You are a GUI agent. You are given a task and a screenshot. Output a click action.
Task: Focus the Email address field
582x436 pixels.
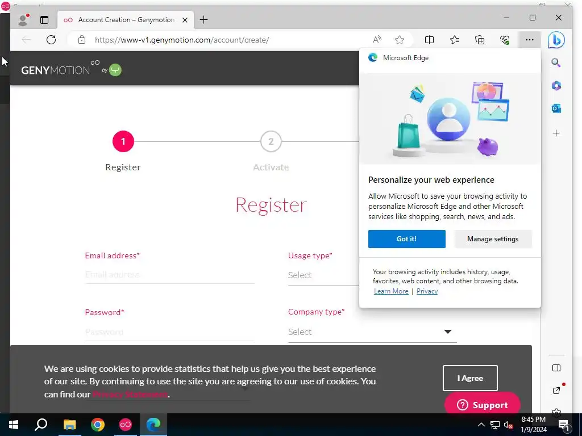tap(169, 275)
